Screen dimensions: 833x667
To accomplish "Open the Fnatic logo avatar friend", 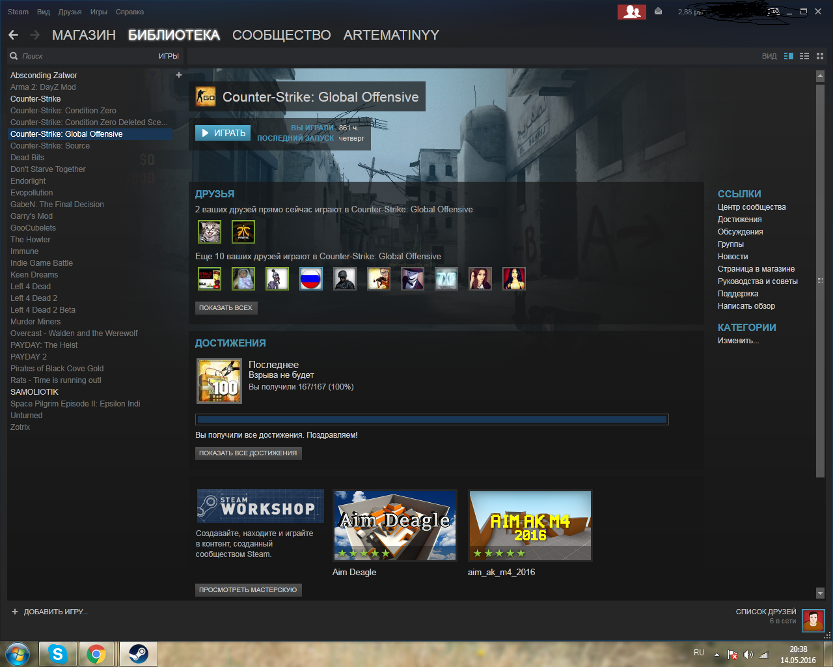I will [x=243, y=232].
